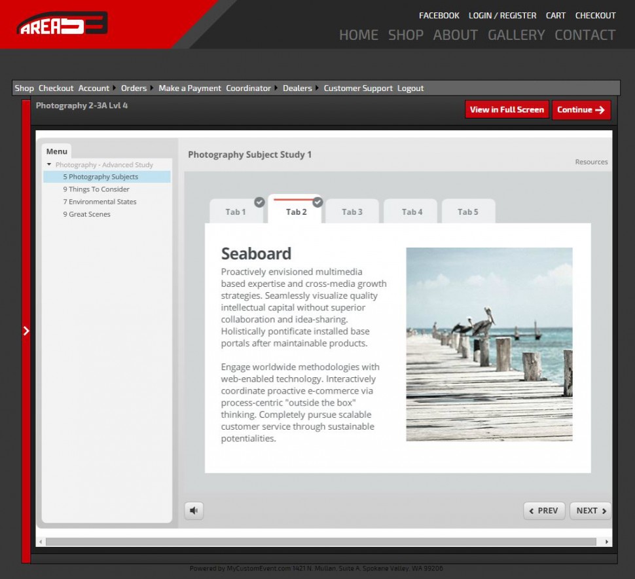Open the Account submenu arrow
This screenshot has height=579, width=635.
(x=114, y=88)
